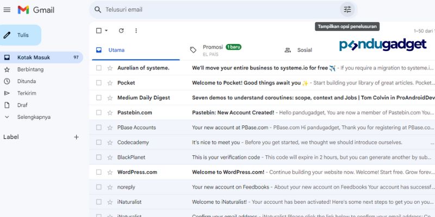Star the noreply Feedbooks email
This screenshot has height=217, width=435.
coord(110,187)
